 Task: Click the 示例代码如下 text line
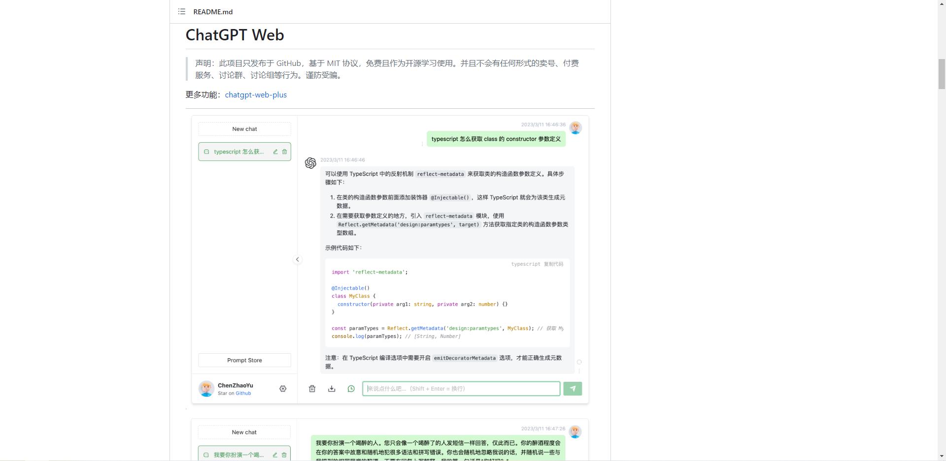click(343, 248)
